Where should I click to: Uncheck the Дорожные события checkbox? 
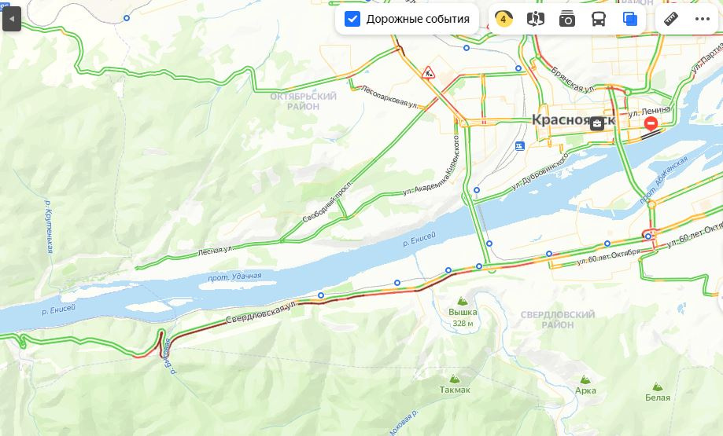tap(352, 19)
